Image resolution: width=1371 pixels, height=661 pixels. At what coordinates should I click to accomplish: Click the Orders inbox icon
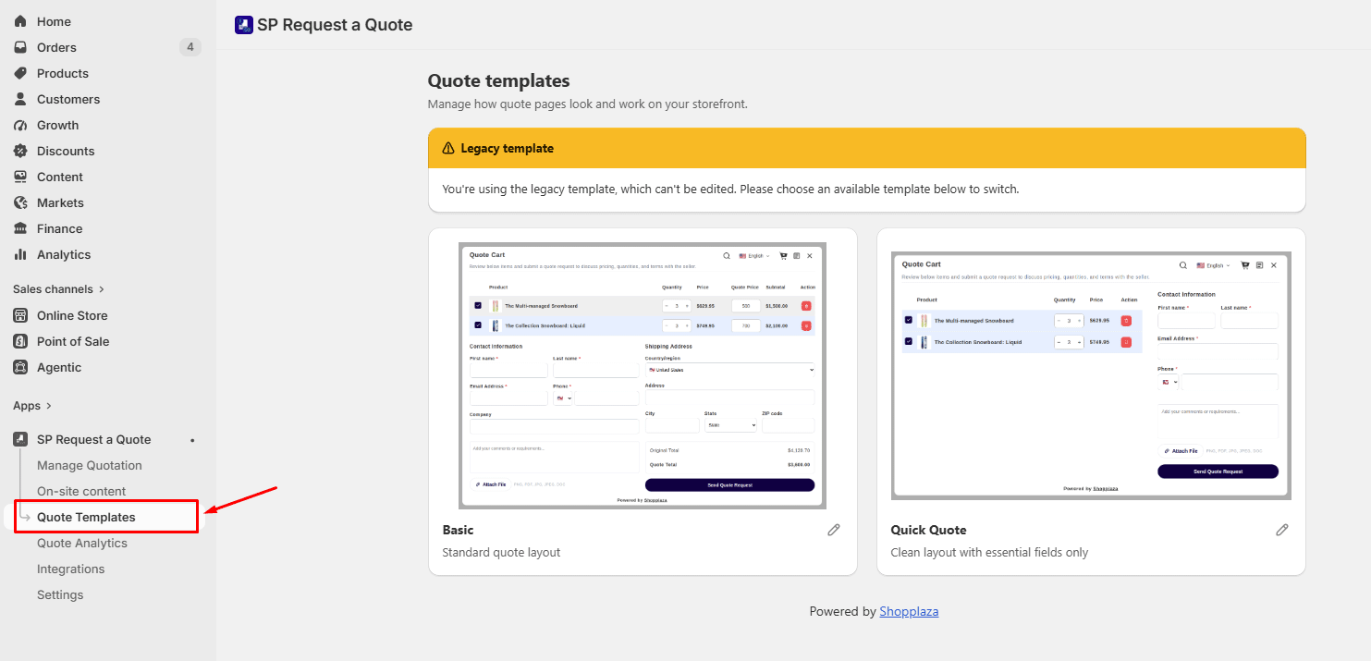click(20, 47)
